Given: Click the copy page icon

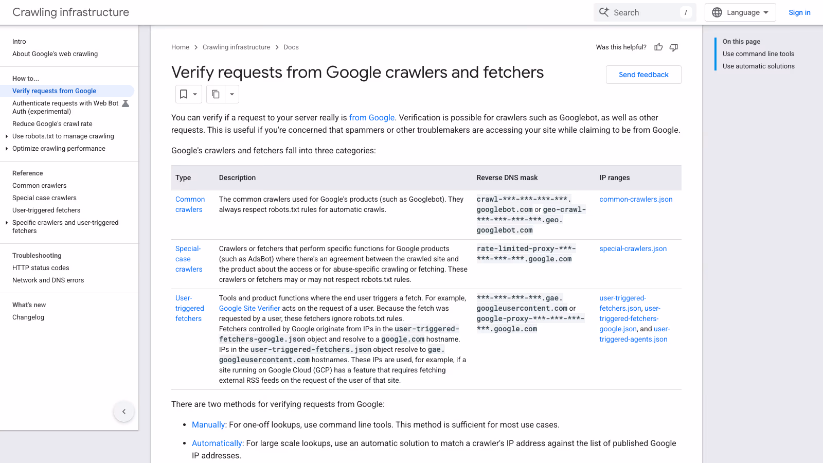Looking at the screenshot, I should 216,94.
